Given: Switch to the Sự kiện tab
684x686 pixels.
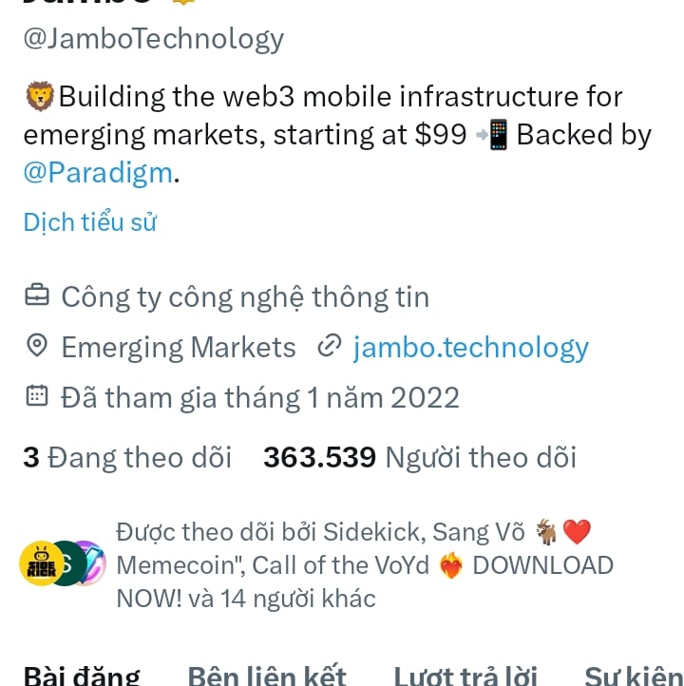Looking at the screenshot, I should [634, 675].
